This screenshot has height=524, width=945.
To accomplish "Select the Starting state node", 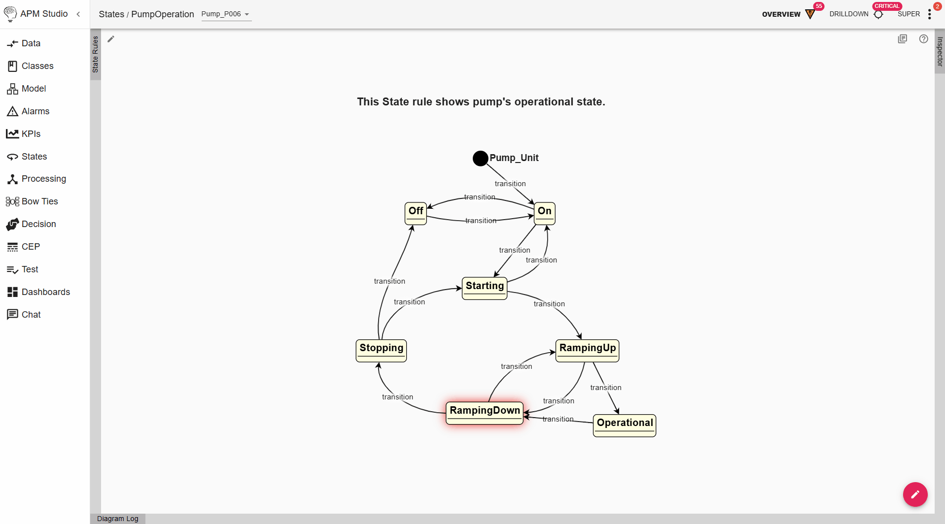I will coord(485,288).
